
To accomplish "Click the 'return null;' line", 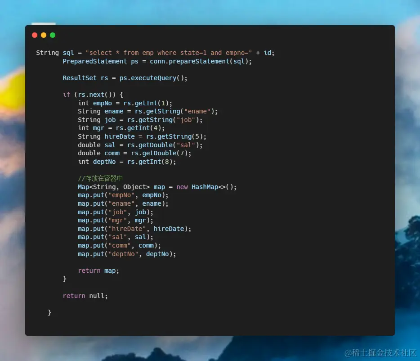I will pyautogui.click(x=85, y=296).
